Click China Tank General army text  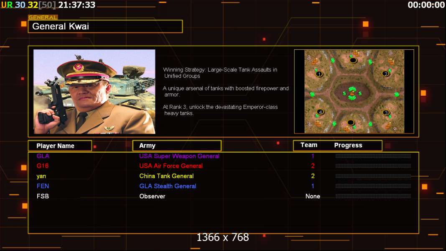click(166, 176)
